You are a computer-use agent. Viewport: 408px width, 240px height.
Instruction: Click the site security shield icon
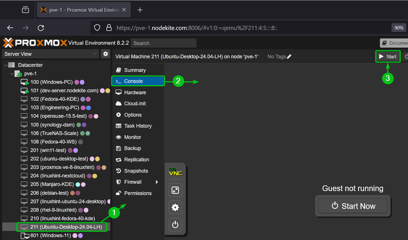pos(97,28)
